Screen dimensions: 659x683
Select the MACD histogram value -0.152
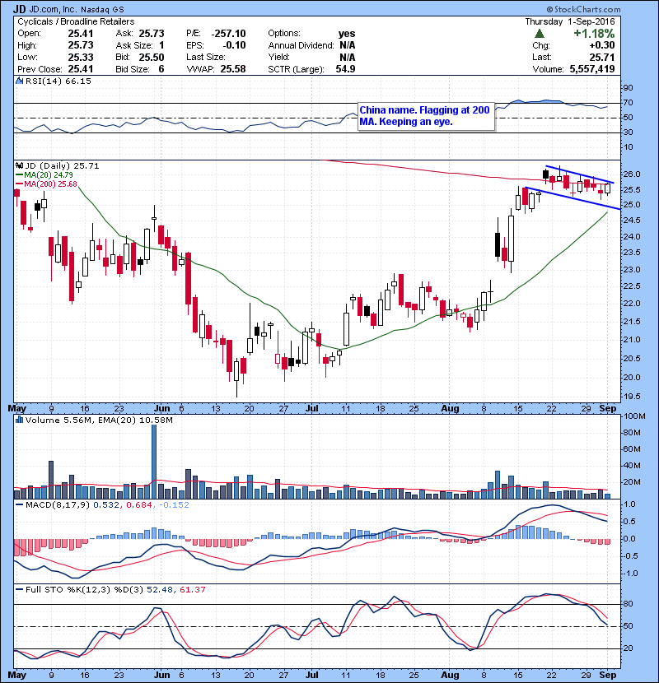(174, 505)
